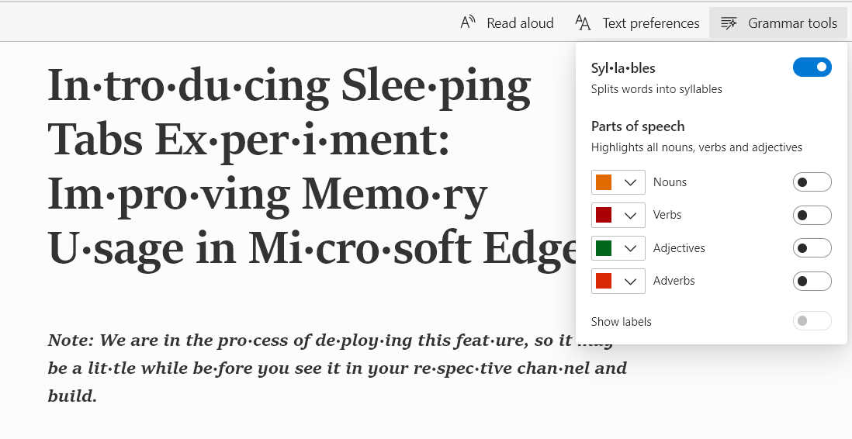
Task: Open Read aloud
Action: pos(507,22)
